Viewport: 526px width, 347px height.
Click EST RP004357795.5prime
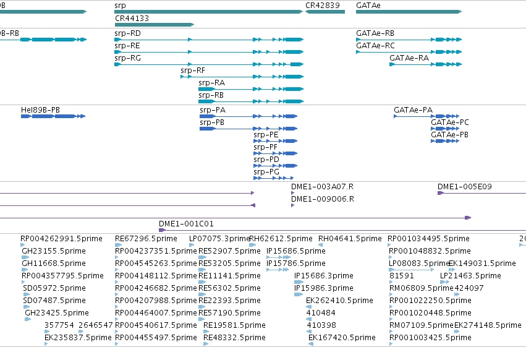click(24, 283)
